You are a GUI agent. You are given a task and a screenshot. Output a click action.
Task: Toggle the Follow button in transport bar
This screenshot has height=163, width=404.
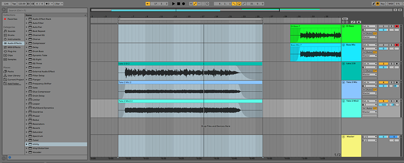tap(148, 4)
